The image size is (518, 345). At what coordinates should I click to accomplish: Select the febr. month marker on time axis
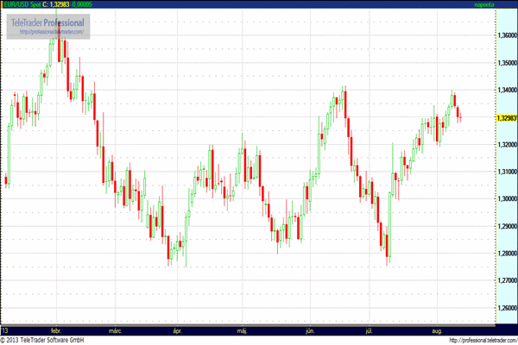coord(57,330)
